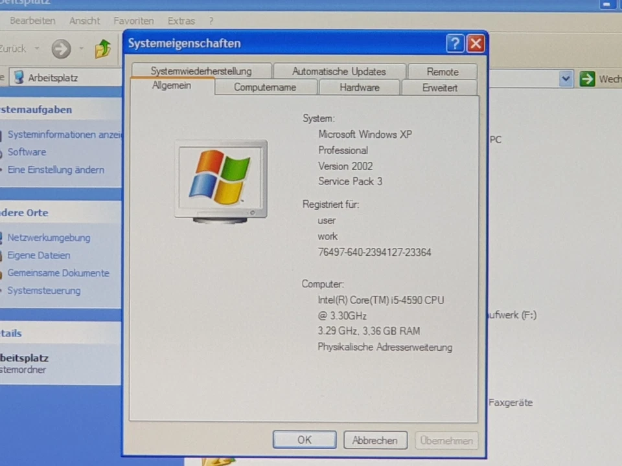This screenshot has width=622, height=466.
Task: Switch to the Remote tab
Action: [x=443, y=72]
